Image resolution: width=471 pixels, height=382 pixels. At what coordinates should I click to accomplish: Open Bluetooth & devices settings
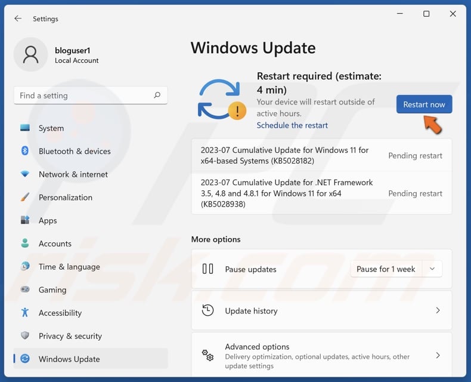(x=91, y=151)
